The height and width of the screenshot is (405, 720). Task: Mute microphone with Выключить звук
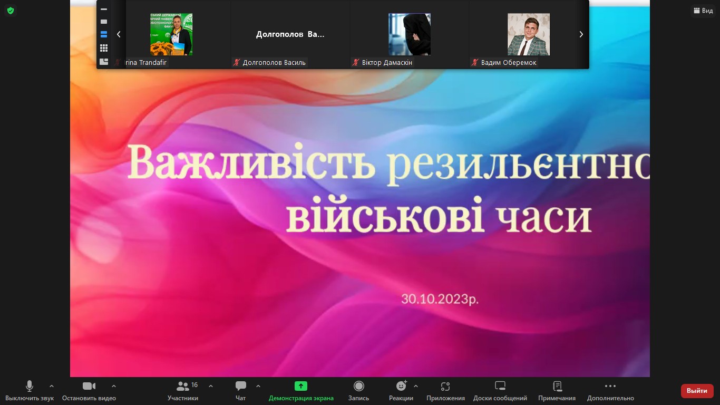30,391
